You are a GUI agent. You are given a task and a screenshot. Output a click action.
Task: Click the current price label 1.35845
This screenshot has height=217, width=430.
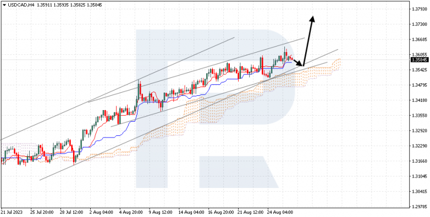[x=420, y=60]
